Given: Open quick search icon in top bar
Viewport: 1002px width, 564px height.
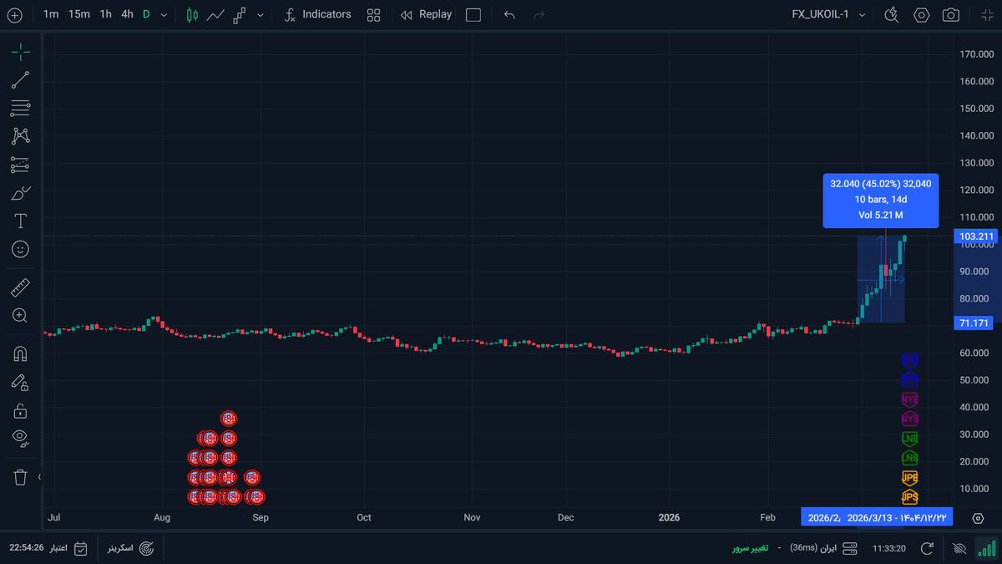Looking at the screenshot, I should [x=892, y=15].
